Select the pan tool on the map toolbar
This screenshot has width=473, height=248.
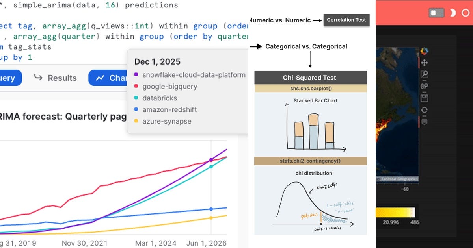[x=425, y=63]
